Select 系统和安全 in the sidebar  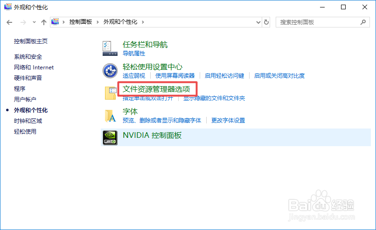point(28,57)
